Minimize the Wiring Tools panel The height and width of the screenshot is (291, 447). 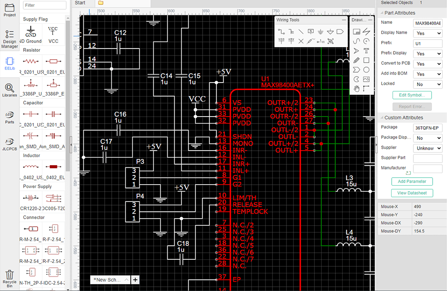click(344, 20)
